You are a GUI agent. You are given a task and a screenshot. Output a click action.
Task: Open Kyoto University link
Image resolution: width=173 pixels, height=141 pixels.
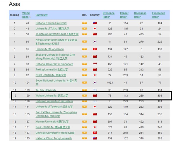(x=51, y=75)
